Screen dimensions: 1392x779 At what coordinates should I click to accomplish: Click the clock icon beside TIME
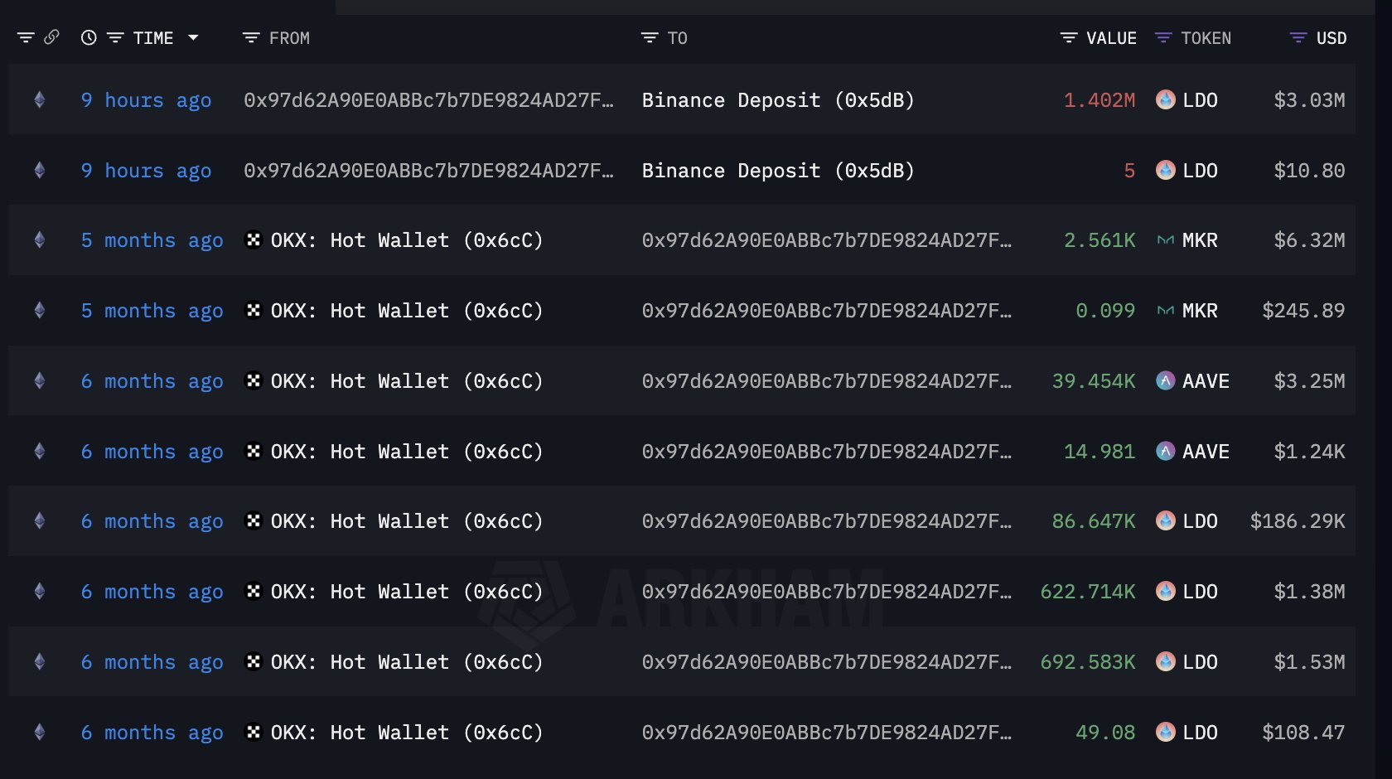(89, 37)
